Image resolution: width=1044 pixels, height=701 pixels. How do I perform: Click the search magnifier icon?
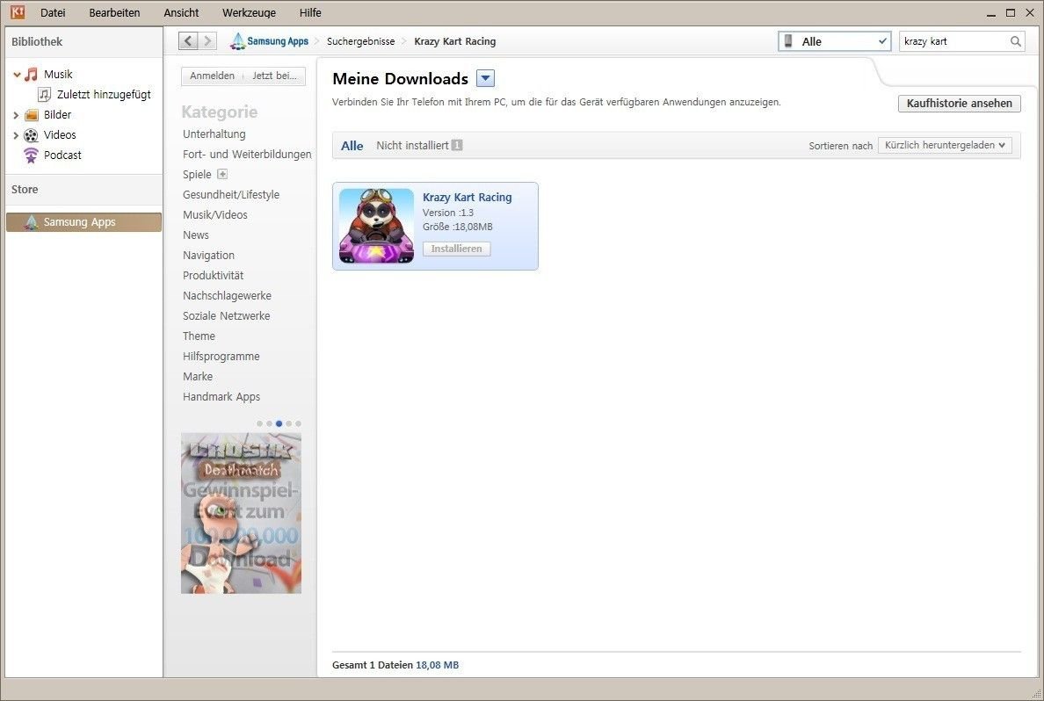(1015, 41)
